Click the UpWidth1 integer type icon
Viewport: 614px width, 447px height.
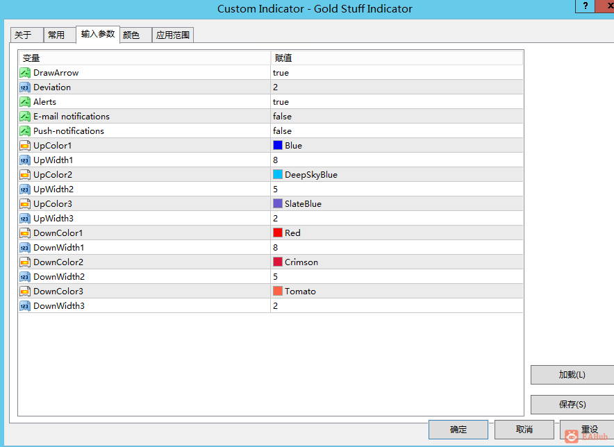pyautogui.click(x=25, y=160)
